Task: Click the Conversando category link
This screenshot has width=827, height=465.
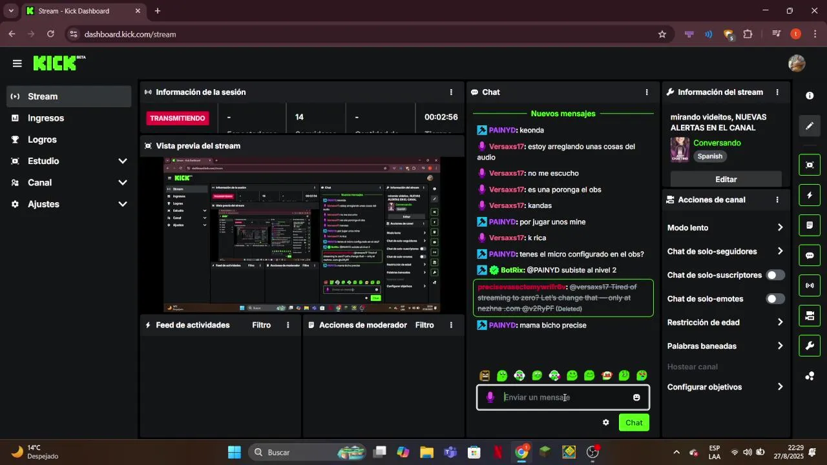Action: point(717,143)
